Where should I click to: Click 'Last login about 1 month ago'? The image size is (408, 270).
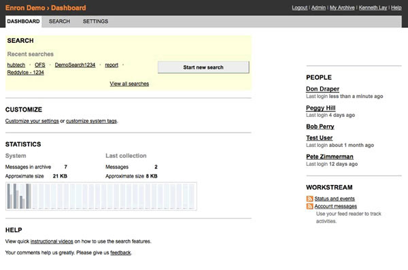[340, 146]
